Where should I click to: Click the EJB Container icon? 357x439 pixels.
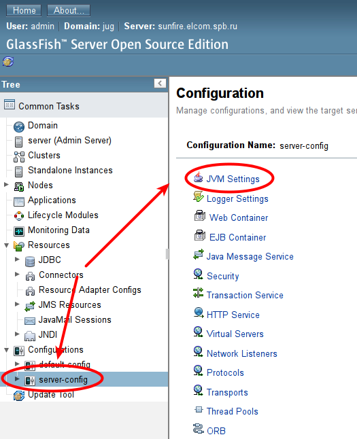200,235
